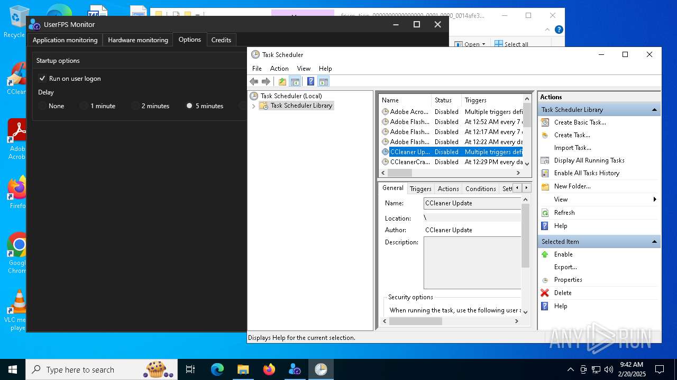The image size is (677, 380).
Task: Open help from the blue question toolbar icon
Action: point(310,81)
